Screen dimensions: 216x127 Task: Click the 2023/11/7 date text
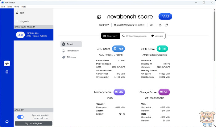(104, 25)
